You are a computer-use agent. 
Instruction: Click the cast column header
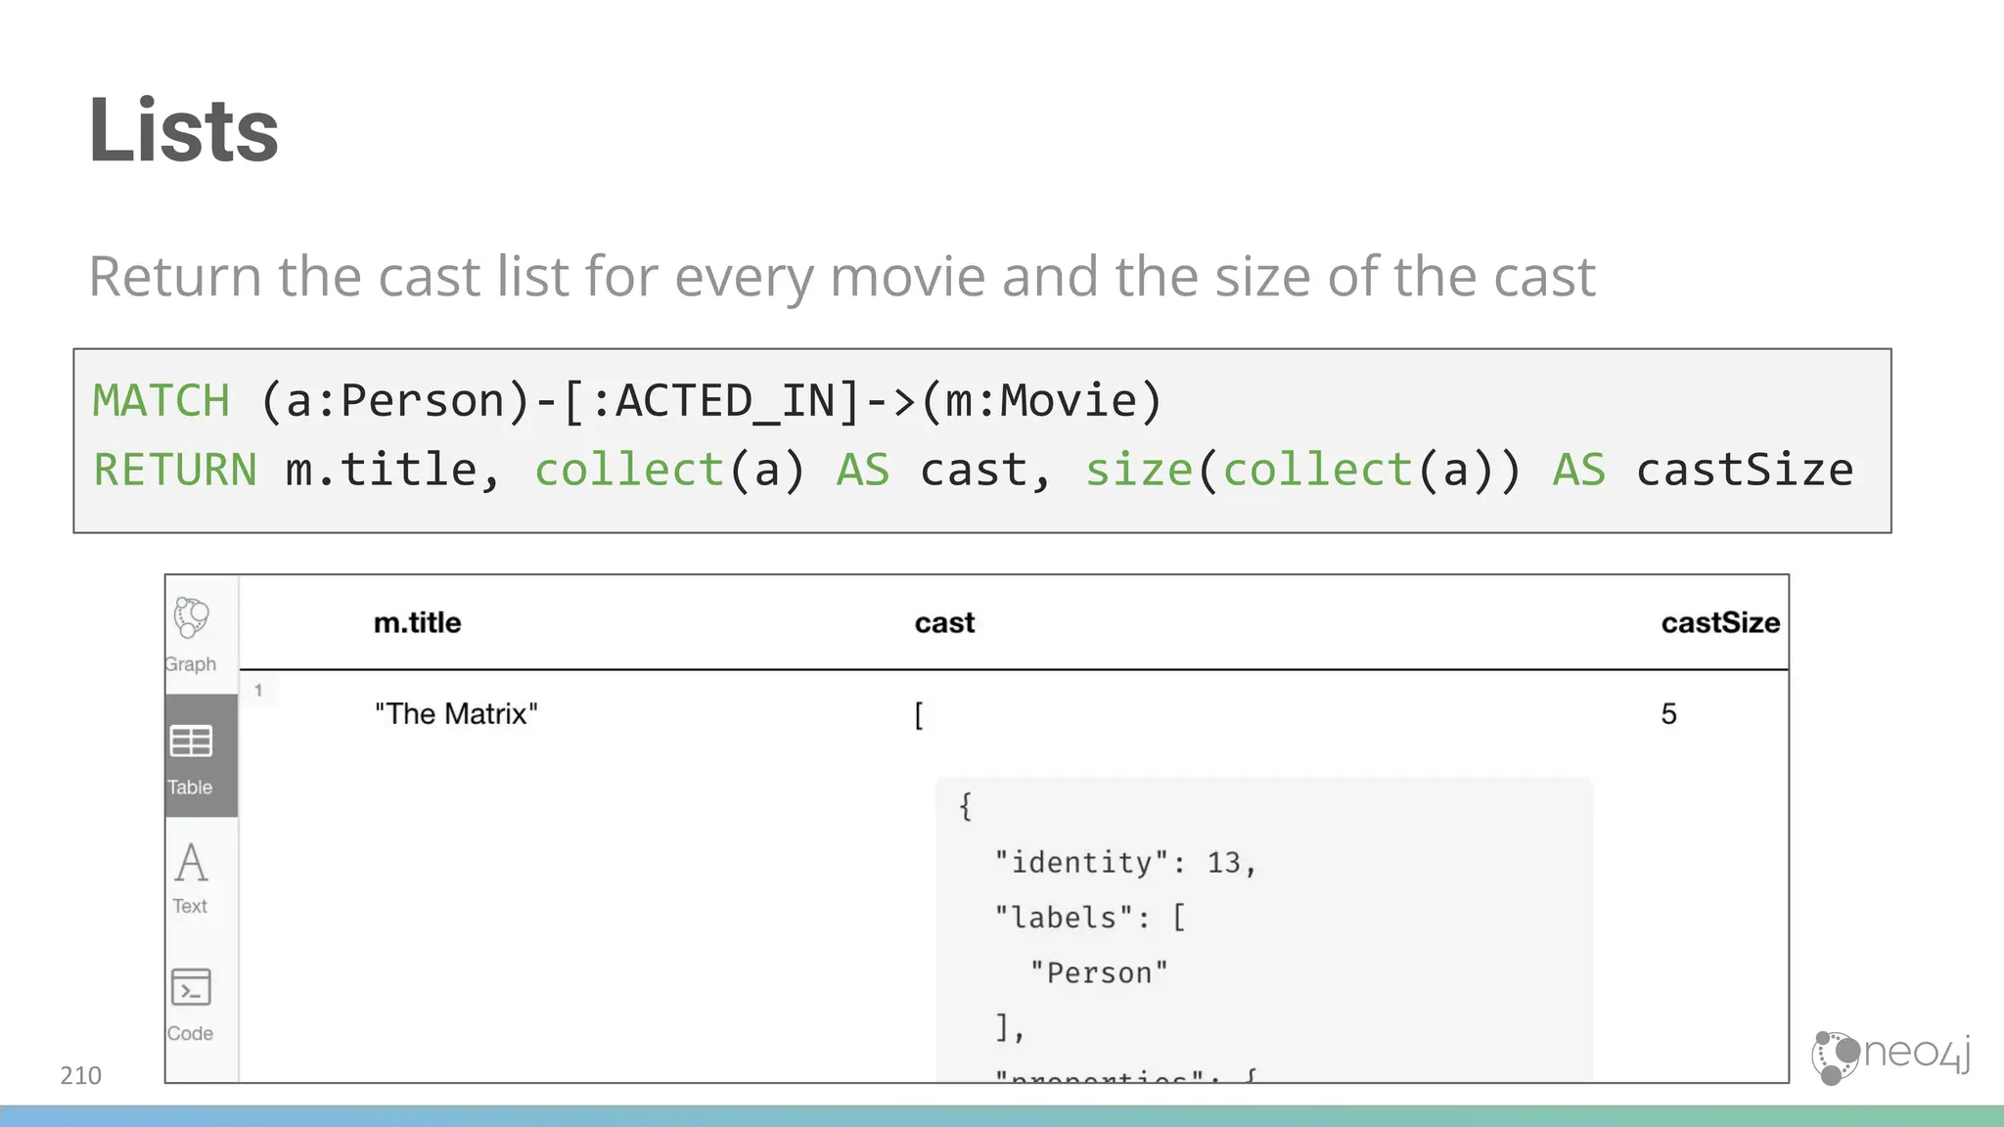pyautogui.click(x=944, y=623)
